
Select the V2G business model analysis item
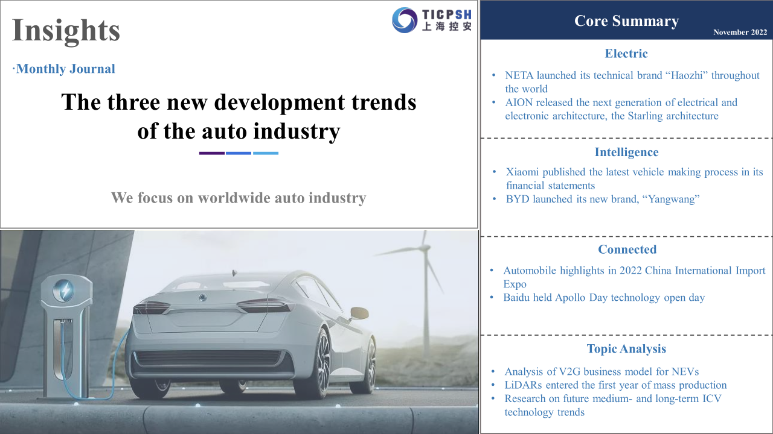point(601,371)
